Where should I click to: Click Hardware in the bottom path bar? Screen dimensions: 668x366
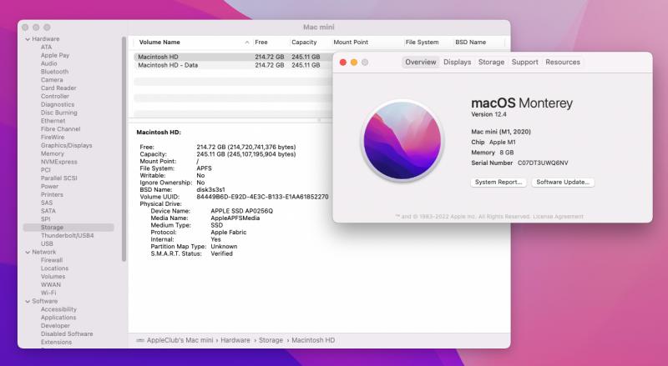coord(235,340)
